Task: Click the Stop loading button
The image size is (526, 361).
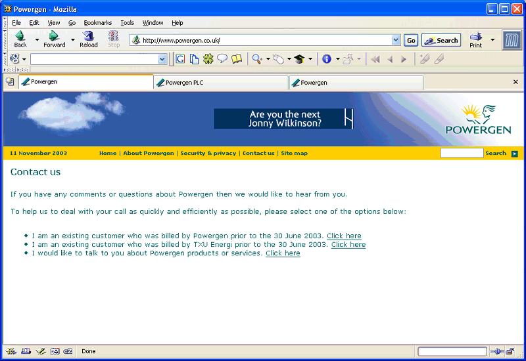Action: (114, 39)
